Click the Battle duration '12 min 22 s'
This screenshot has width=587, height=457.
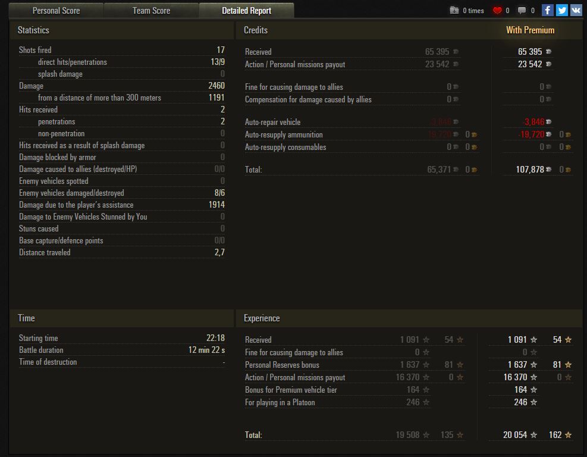pos(206,350)
